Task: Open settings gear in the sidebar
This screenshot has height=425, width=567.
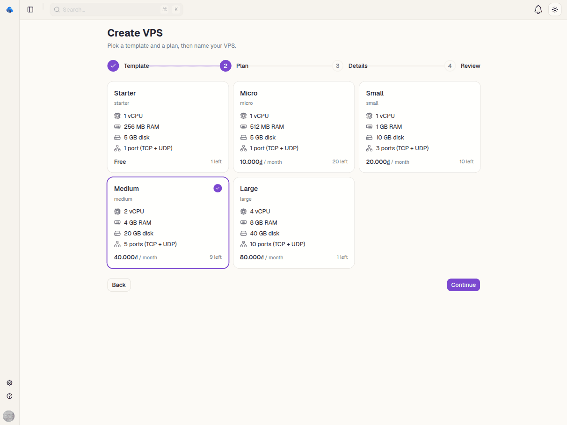Action: 9,383
